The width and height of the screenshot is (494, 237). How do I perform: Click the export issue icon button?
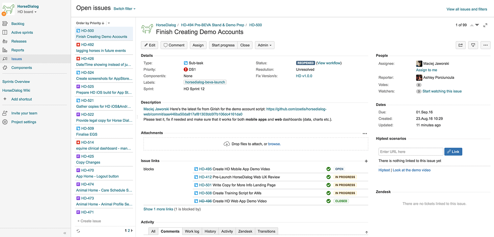pyautogui.click(x=473, y=45)
